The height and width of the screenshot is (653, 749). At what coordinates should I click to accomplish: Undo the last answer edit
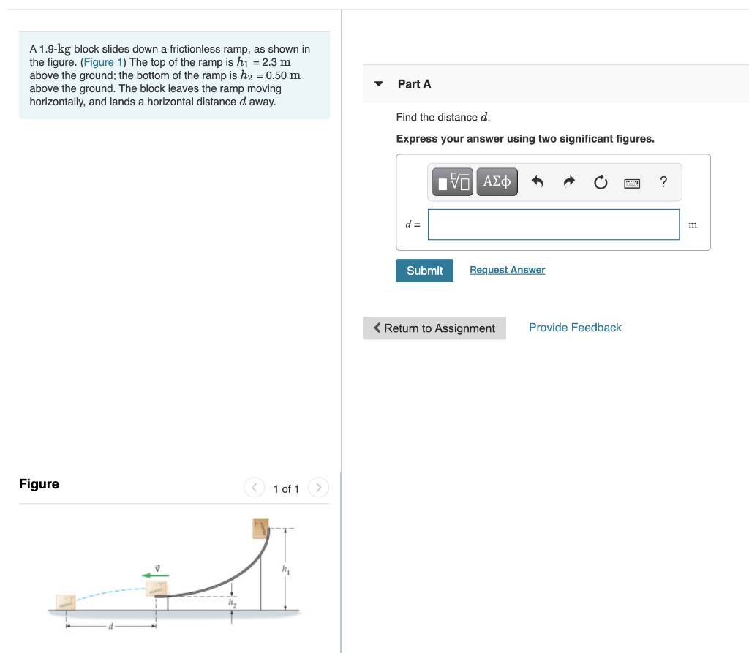(537, 181)
